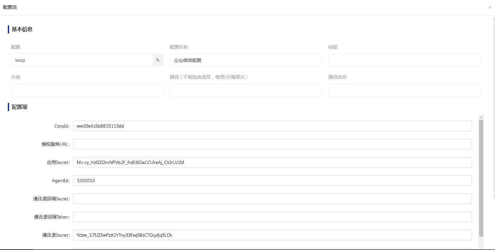Viewport: 495px width, 250px height.
Task: Click the 通讯录回调Token label
Action: tap(52, 217)
